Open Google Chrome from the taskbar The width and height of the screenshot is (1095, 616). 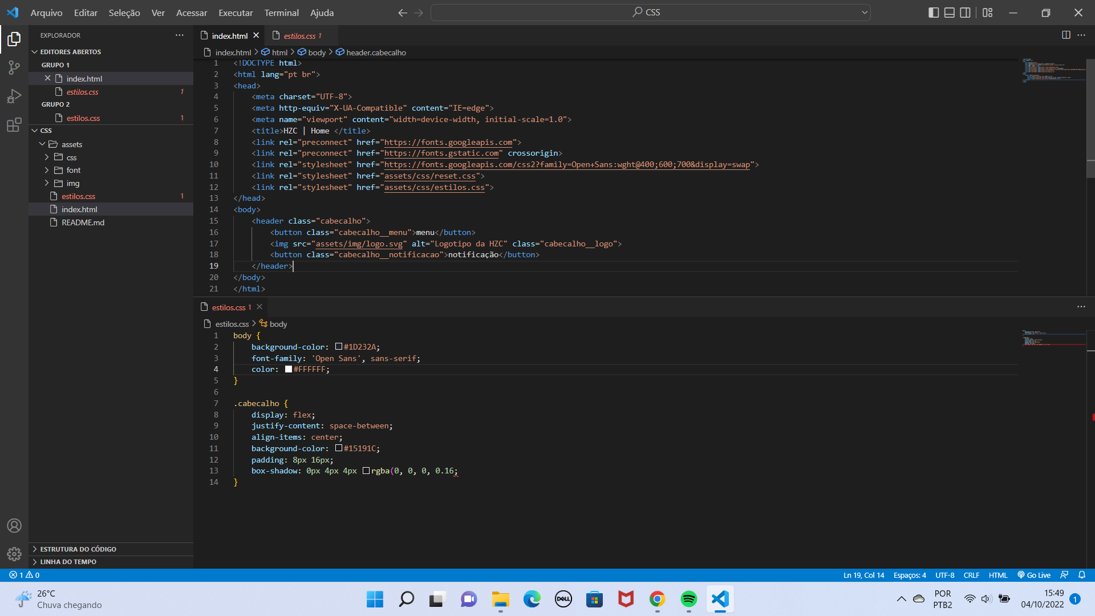click(657, 599)
